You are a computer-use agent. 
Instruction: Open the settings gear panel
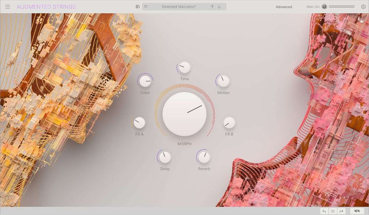click(363, 6)
